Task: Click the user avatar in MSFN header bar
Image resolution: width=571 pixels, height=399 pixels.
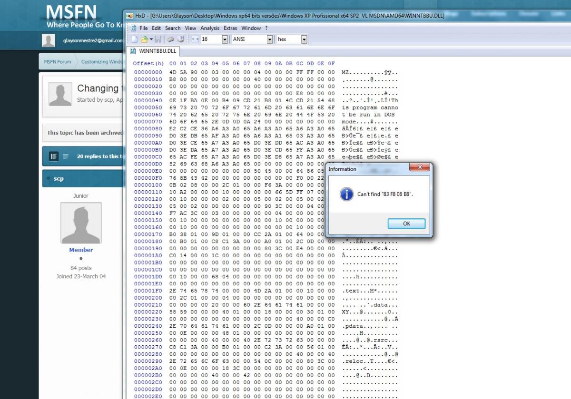Action: 49,40
